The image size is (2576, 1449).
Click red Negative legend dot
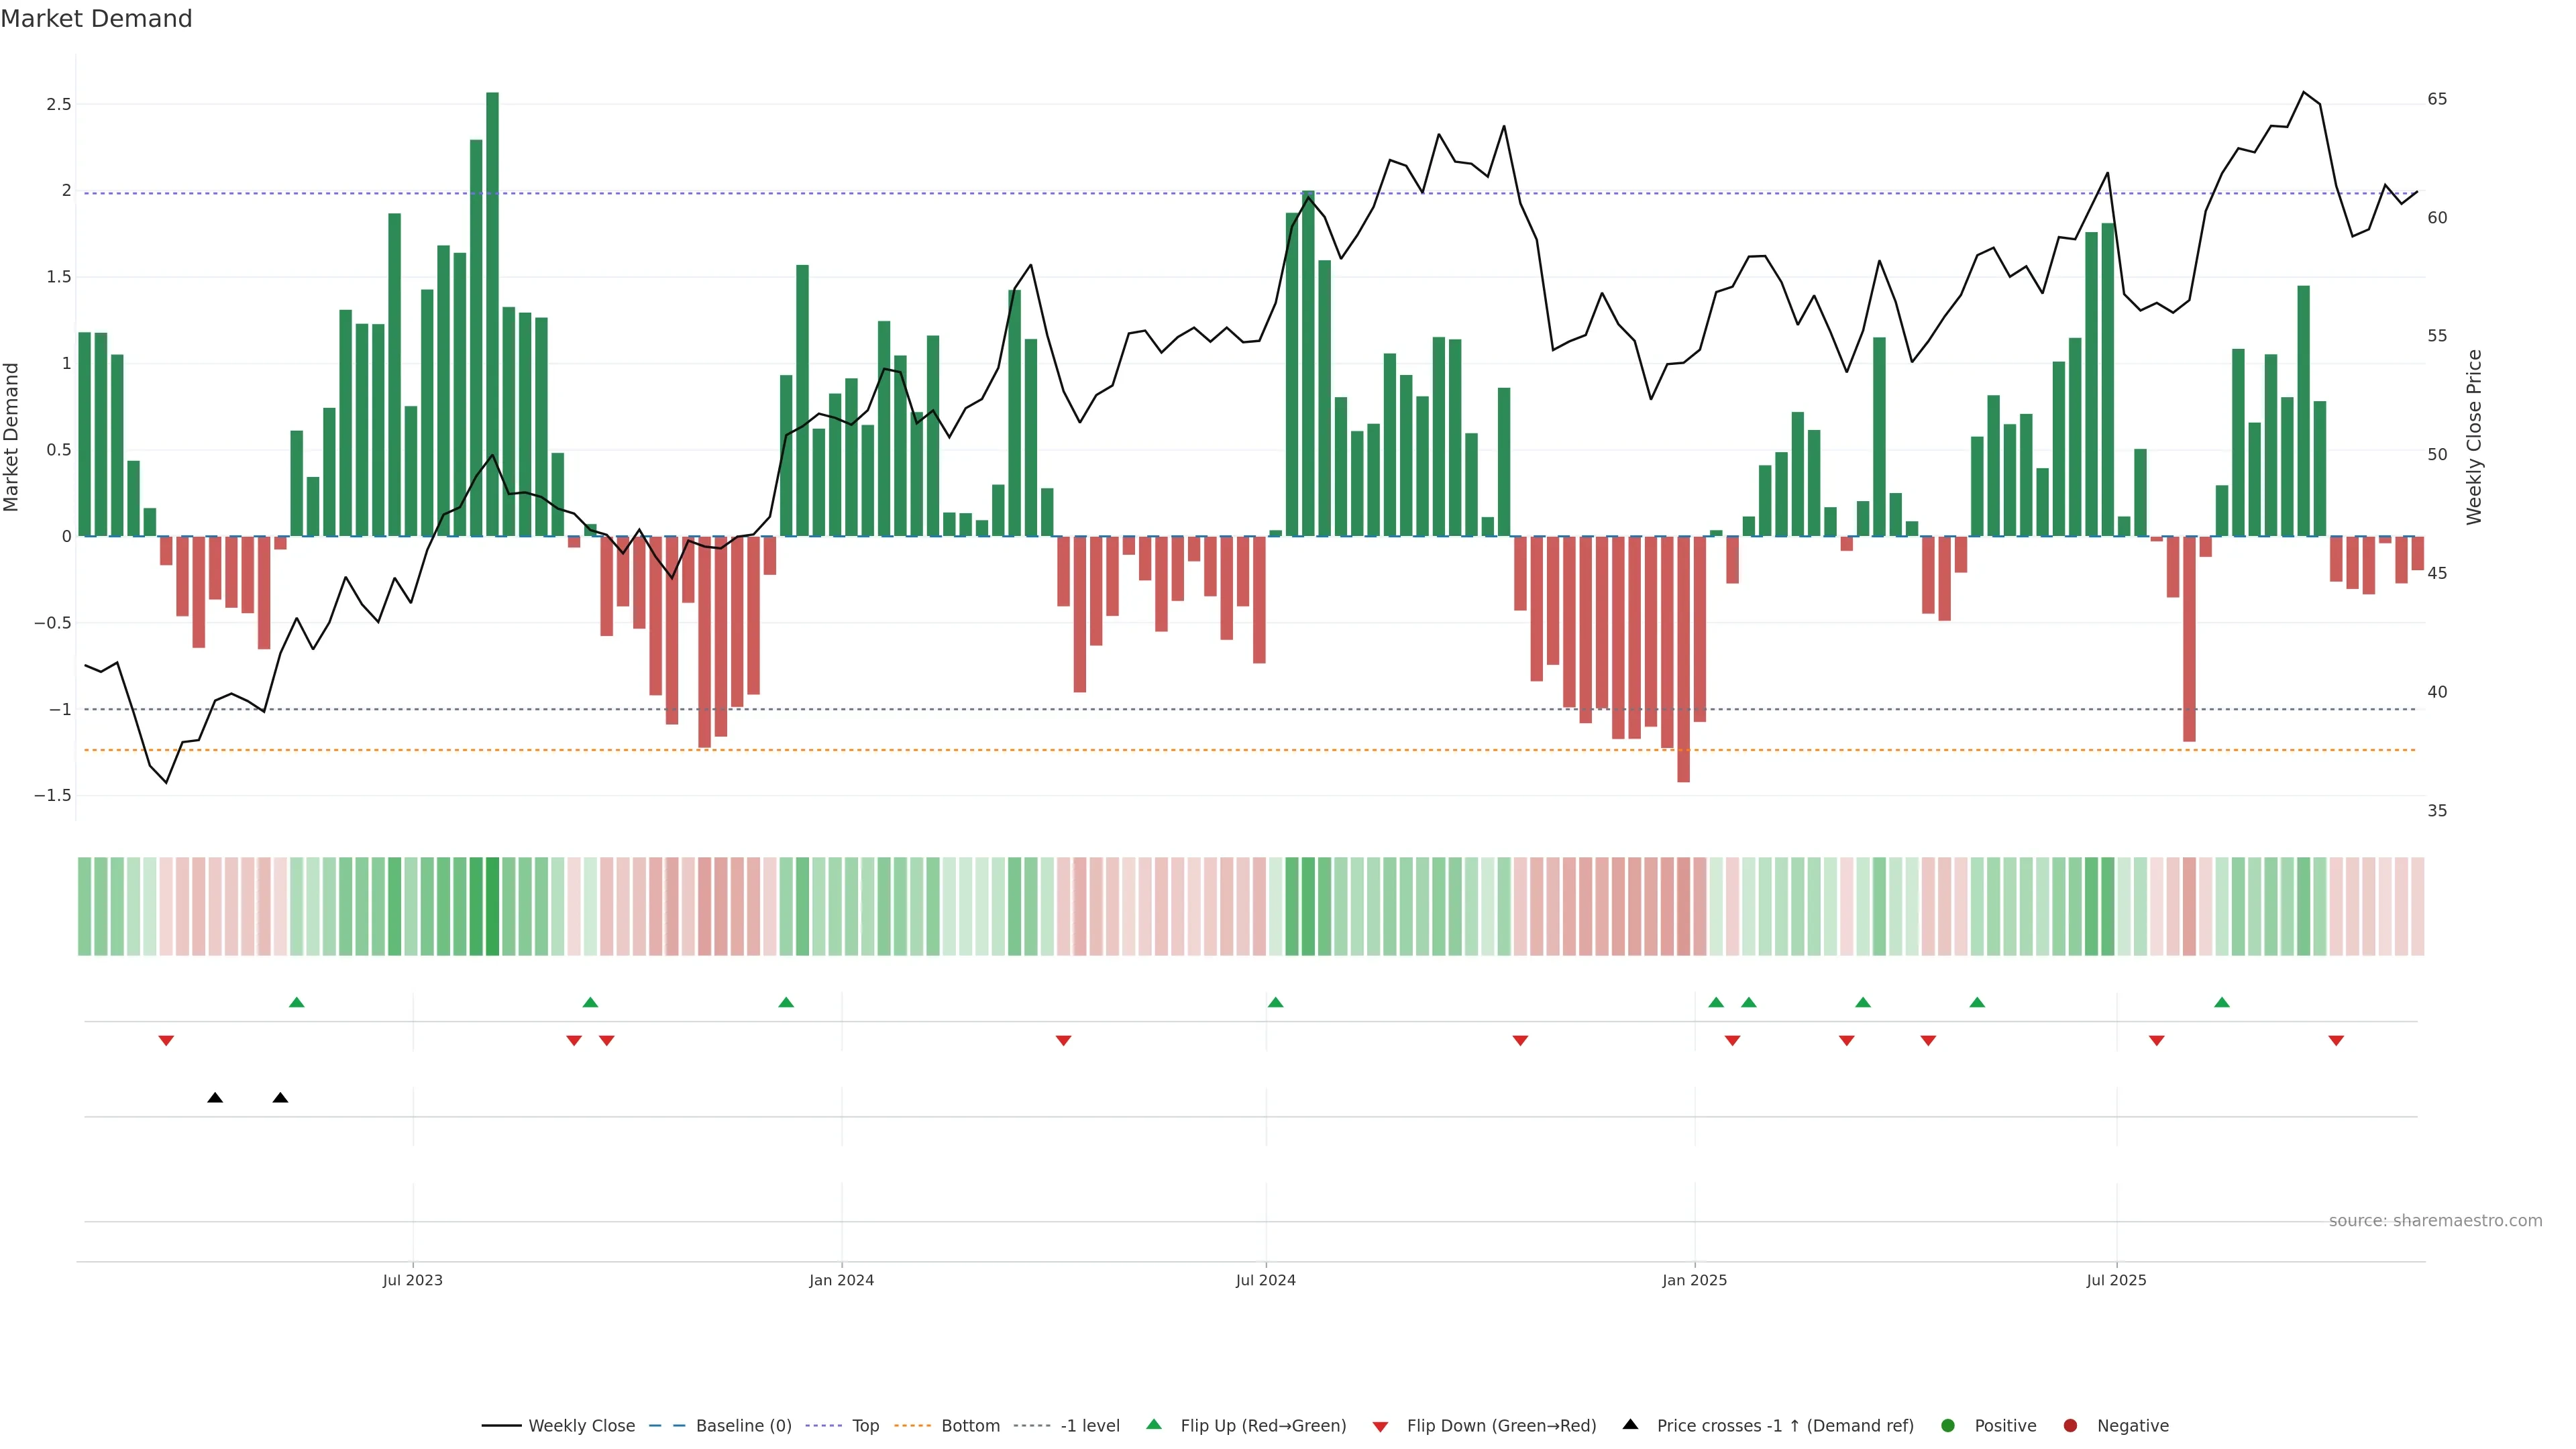pos(2070,1426)
